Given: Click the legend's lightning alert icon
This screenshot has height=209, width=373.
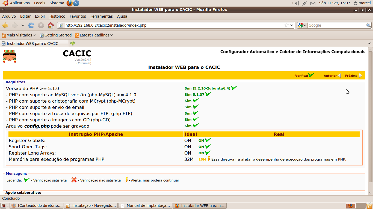Looking at the screenshot, I should click(x=126, y=180).
